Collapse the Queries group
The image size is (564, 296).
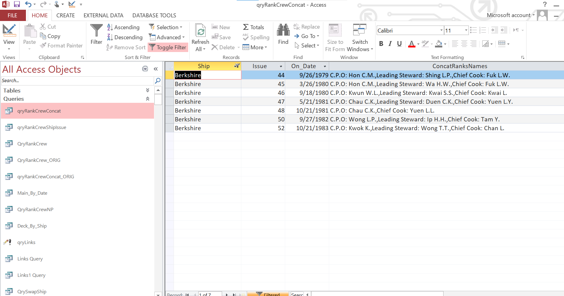pos(148,99)
